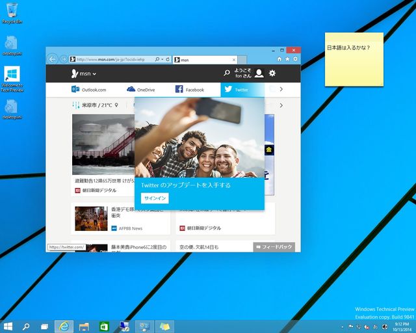Click the network icon in system tray
The width and height of the screenshot is (416, 333).
click(x=359, y=326)
